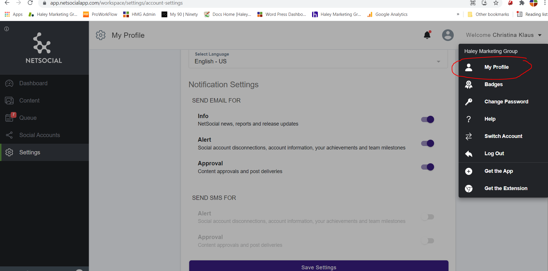Open the Reading list

pos(532,14)
